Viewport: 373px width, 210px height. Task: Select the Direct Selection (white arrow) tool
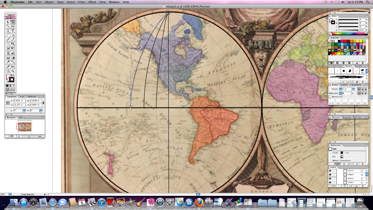(13, 22)
